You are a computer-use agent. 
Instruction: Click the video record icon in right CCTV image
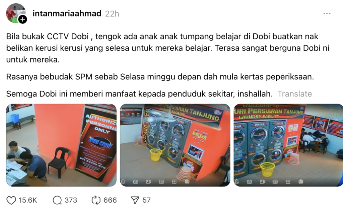tap(262, 182)
